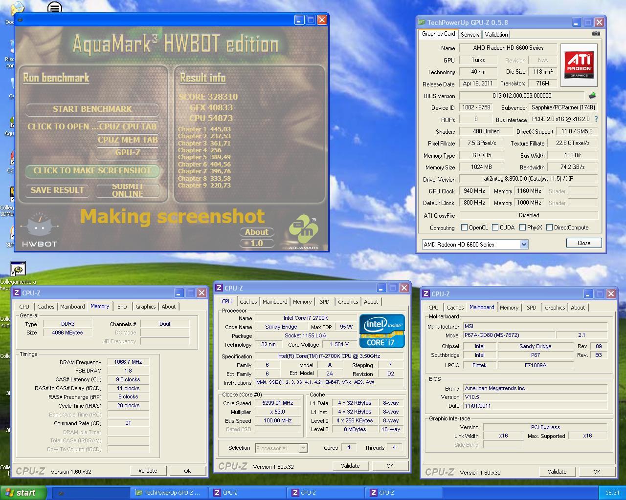Click the Intel Core i7 logo badge
The image size is (626, 500).
point(382,331)
